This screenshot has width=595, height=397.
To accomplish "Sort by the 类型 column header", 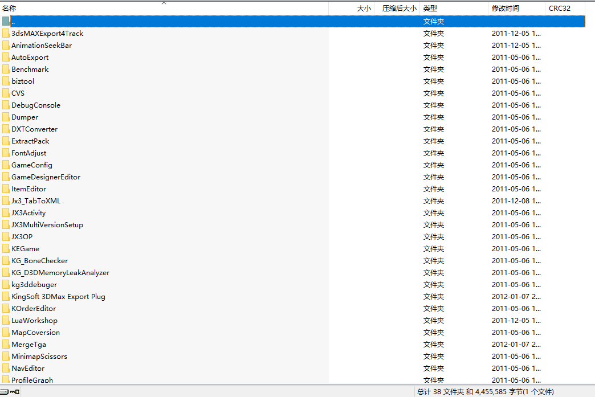I will tap(454, 9).
